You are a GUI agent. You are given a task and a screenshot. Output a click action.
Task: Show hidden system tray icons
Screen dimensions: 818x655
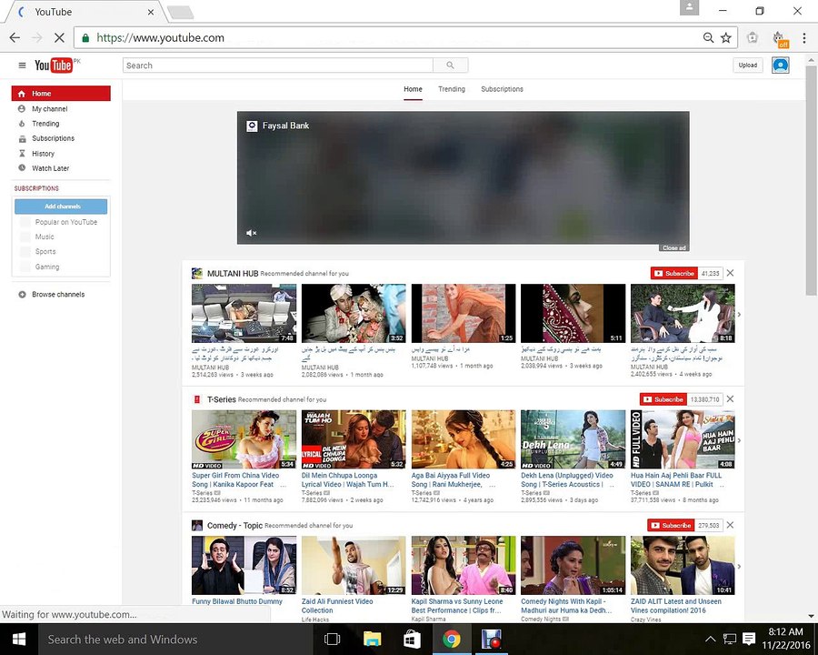pyautogui.click(x=710, y=639)
